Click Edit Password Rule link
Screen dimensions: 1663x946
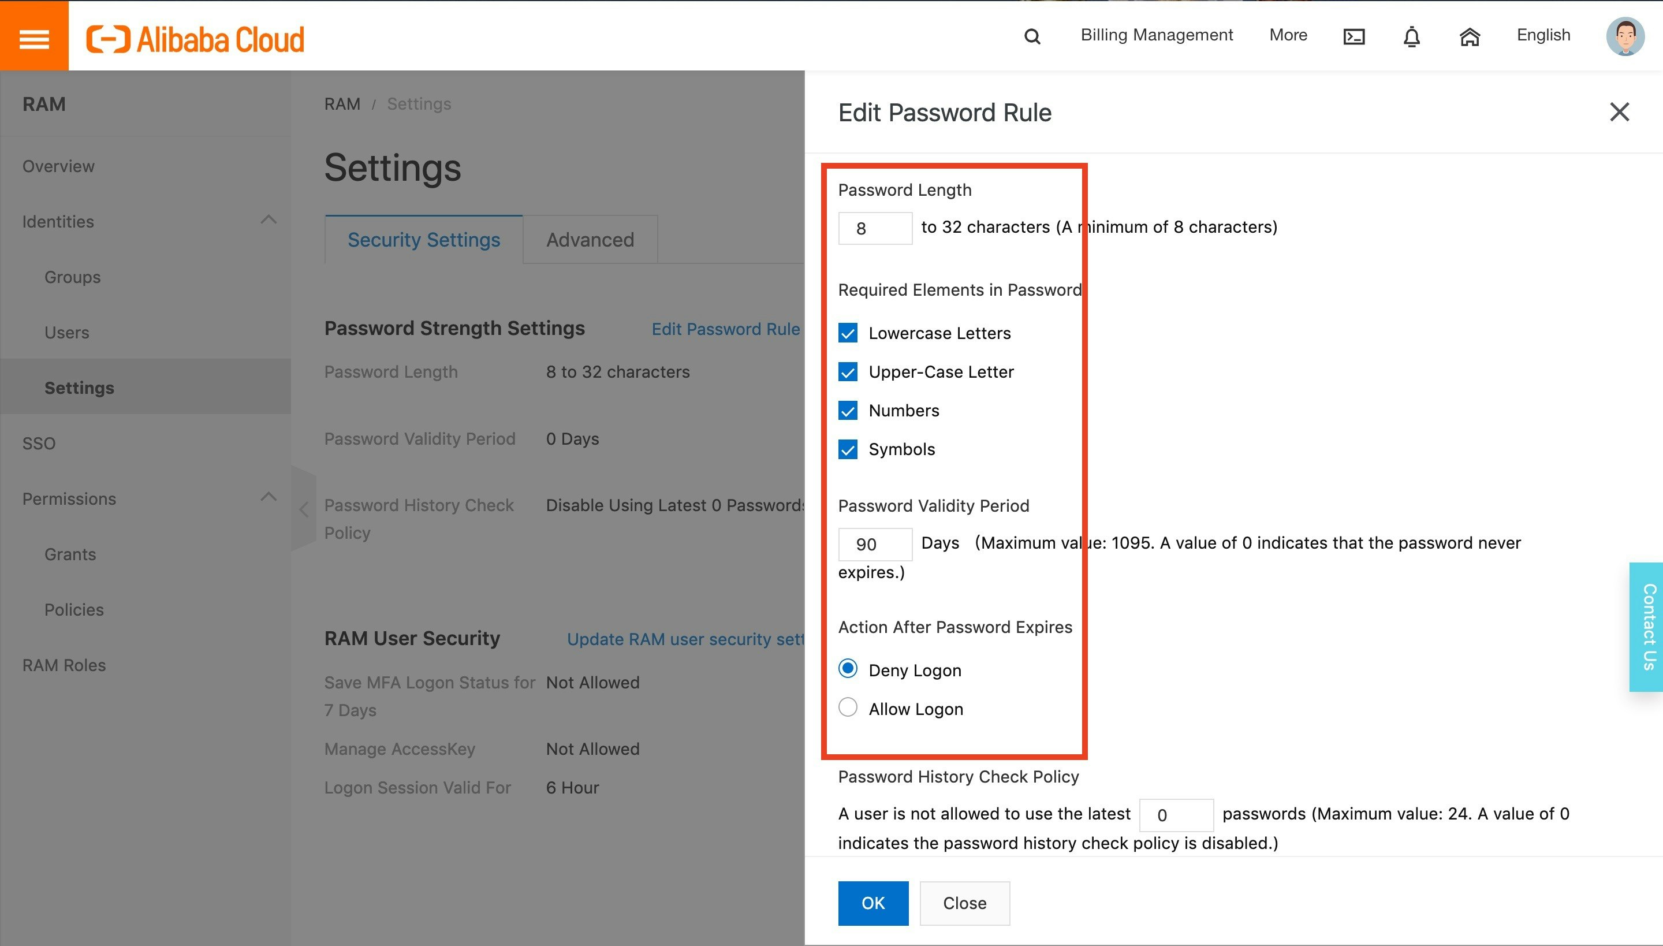click(726, 329)
